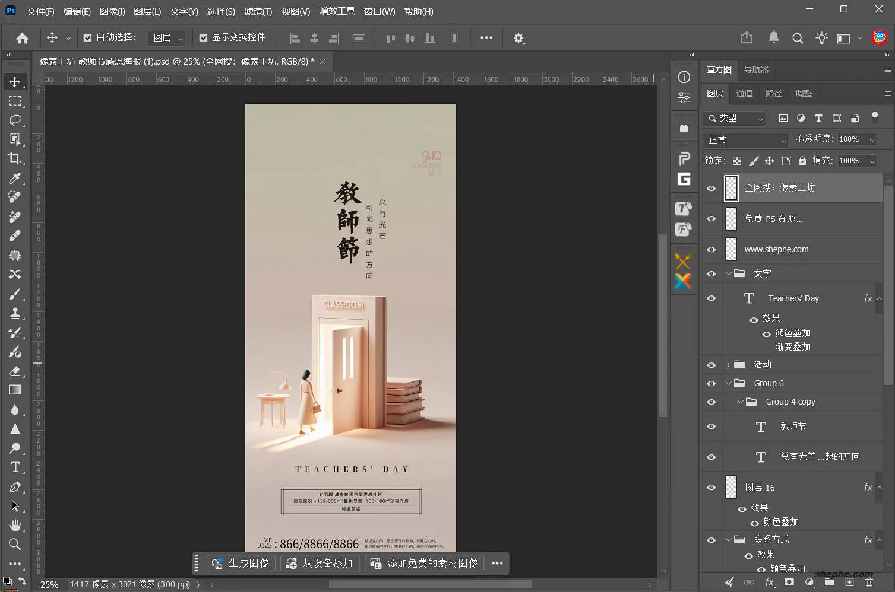Select the Path Selection tool
The height and width of the screenshot is (592, 895).
pos(15,506)
